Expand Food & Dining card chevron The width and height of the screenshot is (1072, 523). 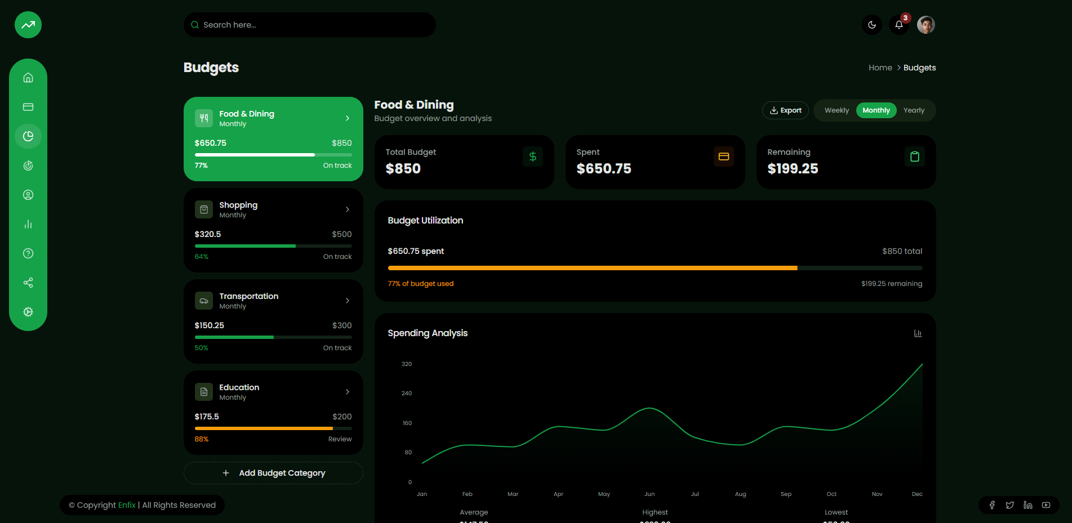(348, 118)
